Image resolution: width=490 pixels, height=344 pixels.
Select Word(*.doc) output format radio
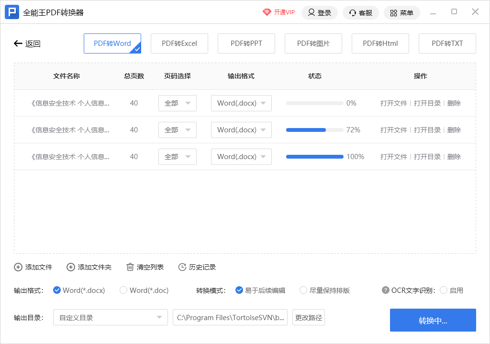point(123,290)
